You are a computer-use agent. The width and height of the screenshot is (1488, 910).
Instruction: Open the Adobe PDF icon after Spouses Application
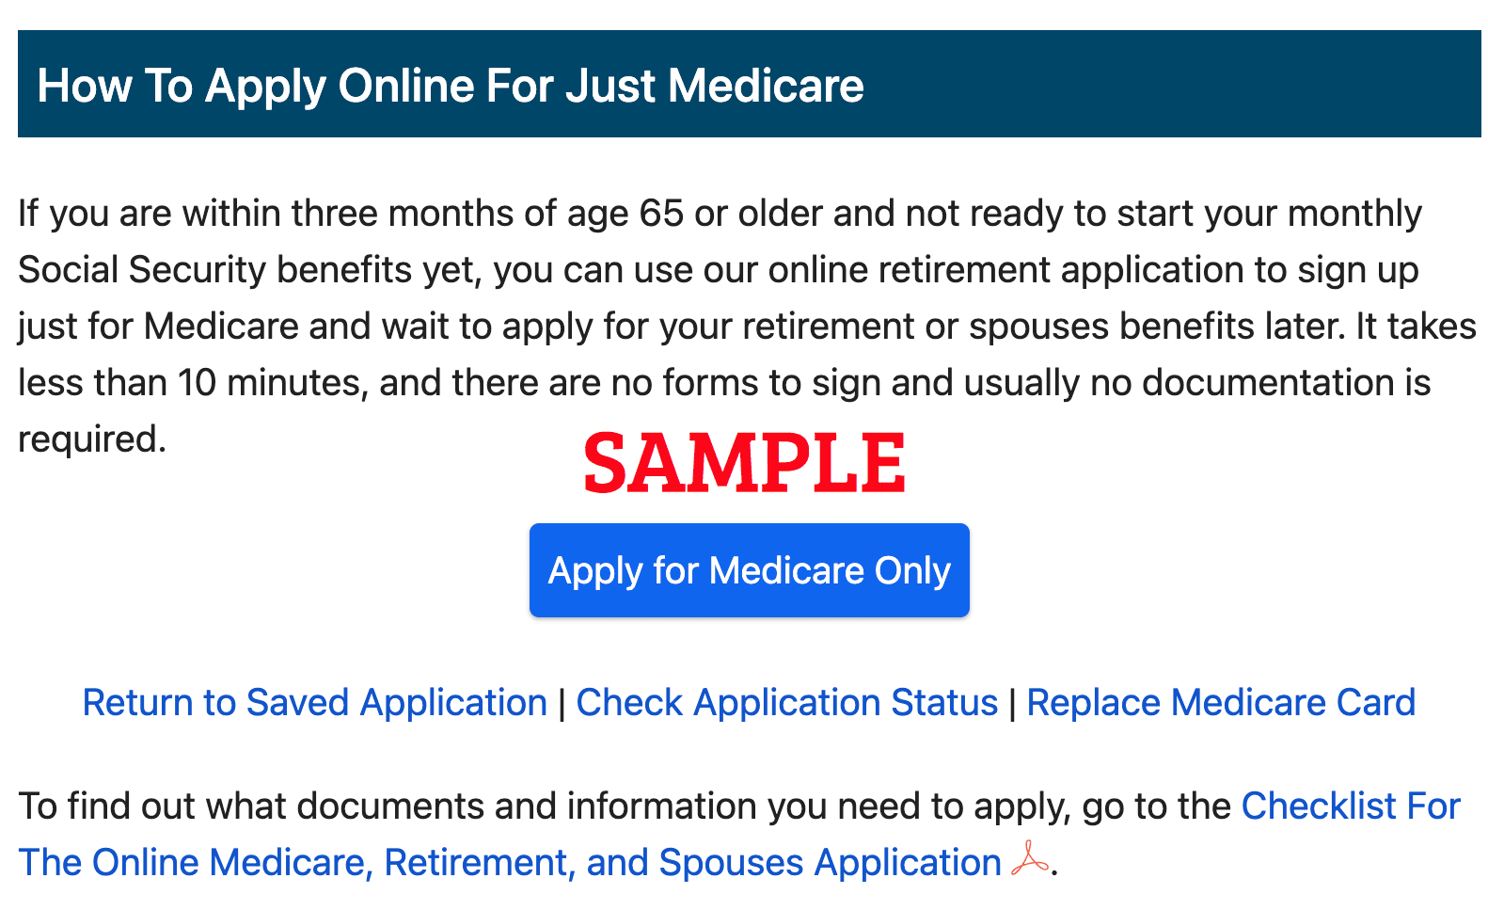coord(1030,860)
